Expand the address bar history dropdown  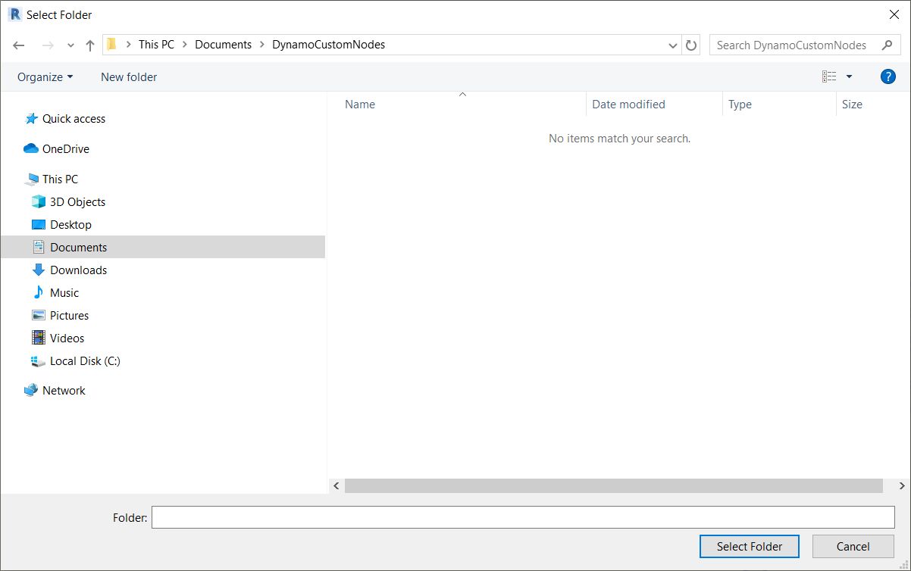[x=672, y=45]
